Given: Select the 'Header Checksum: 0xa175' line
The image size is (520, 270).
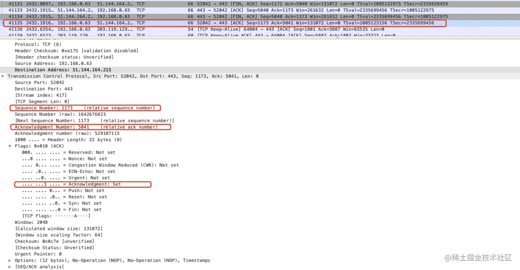Looking at the screenshot, I should (76, 51).
